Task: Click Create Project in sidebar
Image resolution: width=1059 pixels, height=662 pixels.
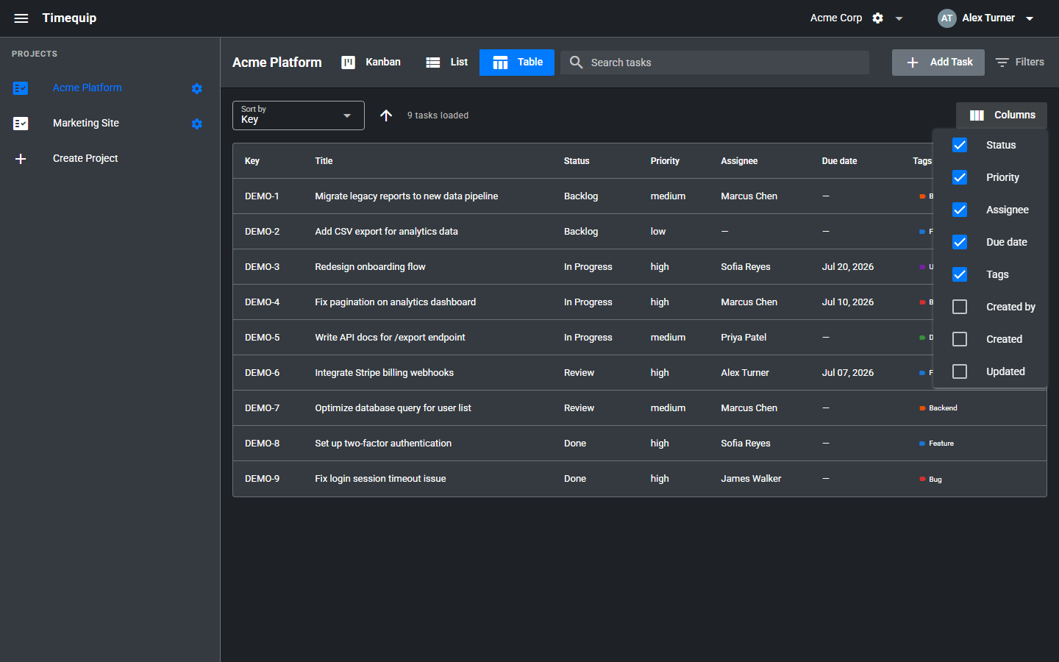Action: 85,158
